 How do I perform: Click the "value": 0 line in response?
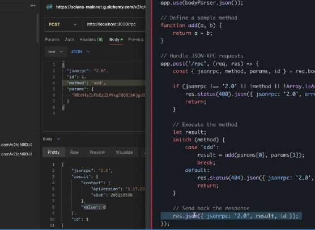[93, 207]
